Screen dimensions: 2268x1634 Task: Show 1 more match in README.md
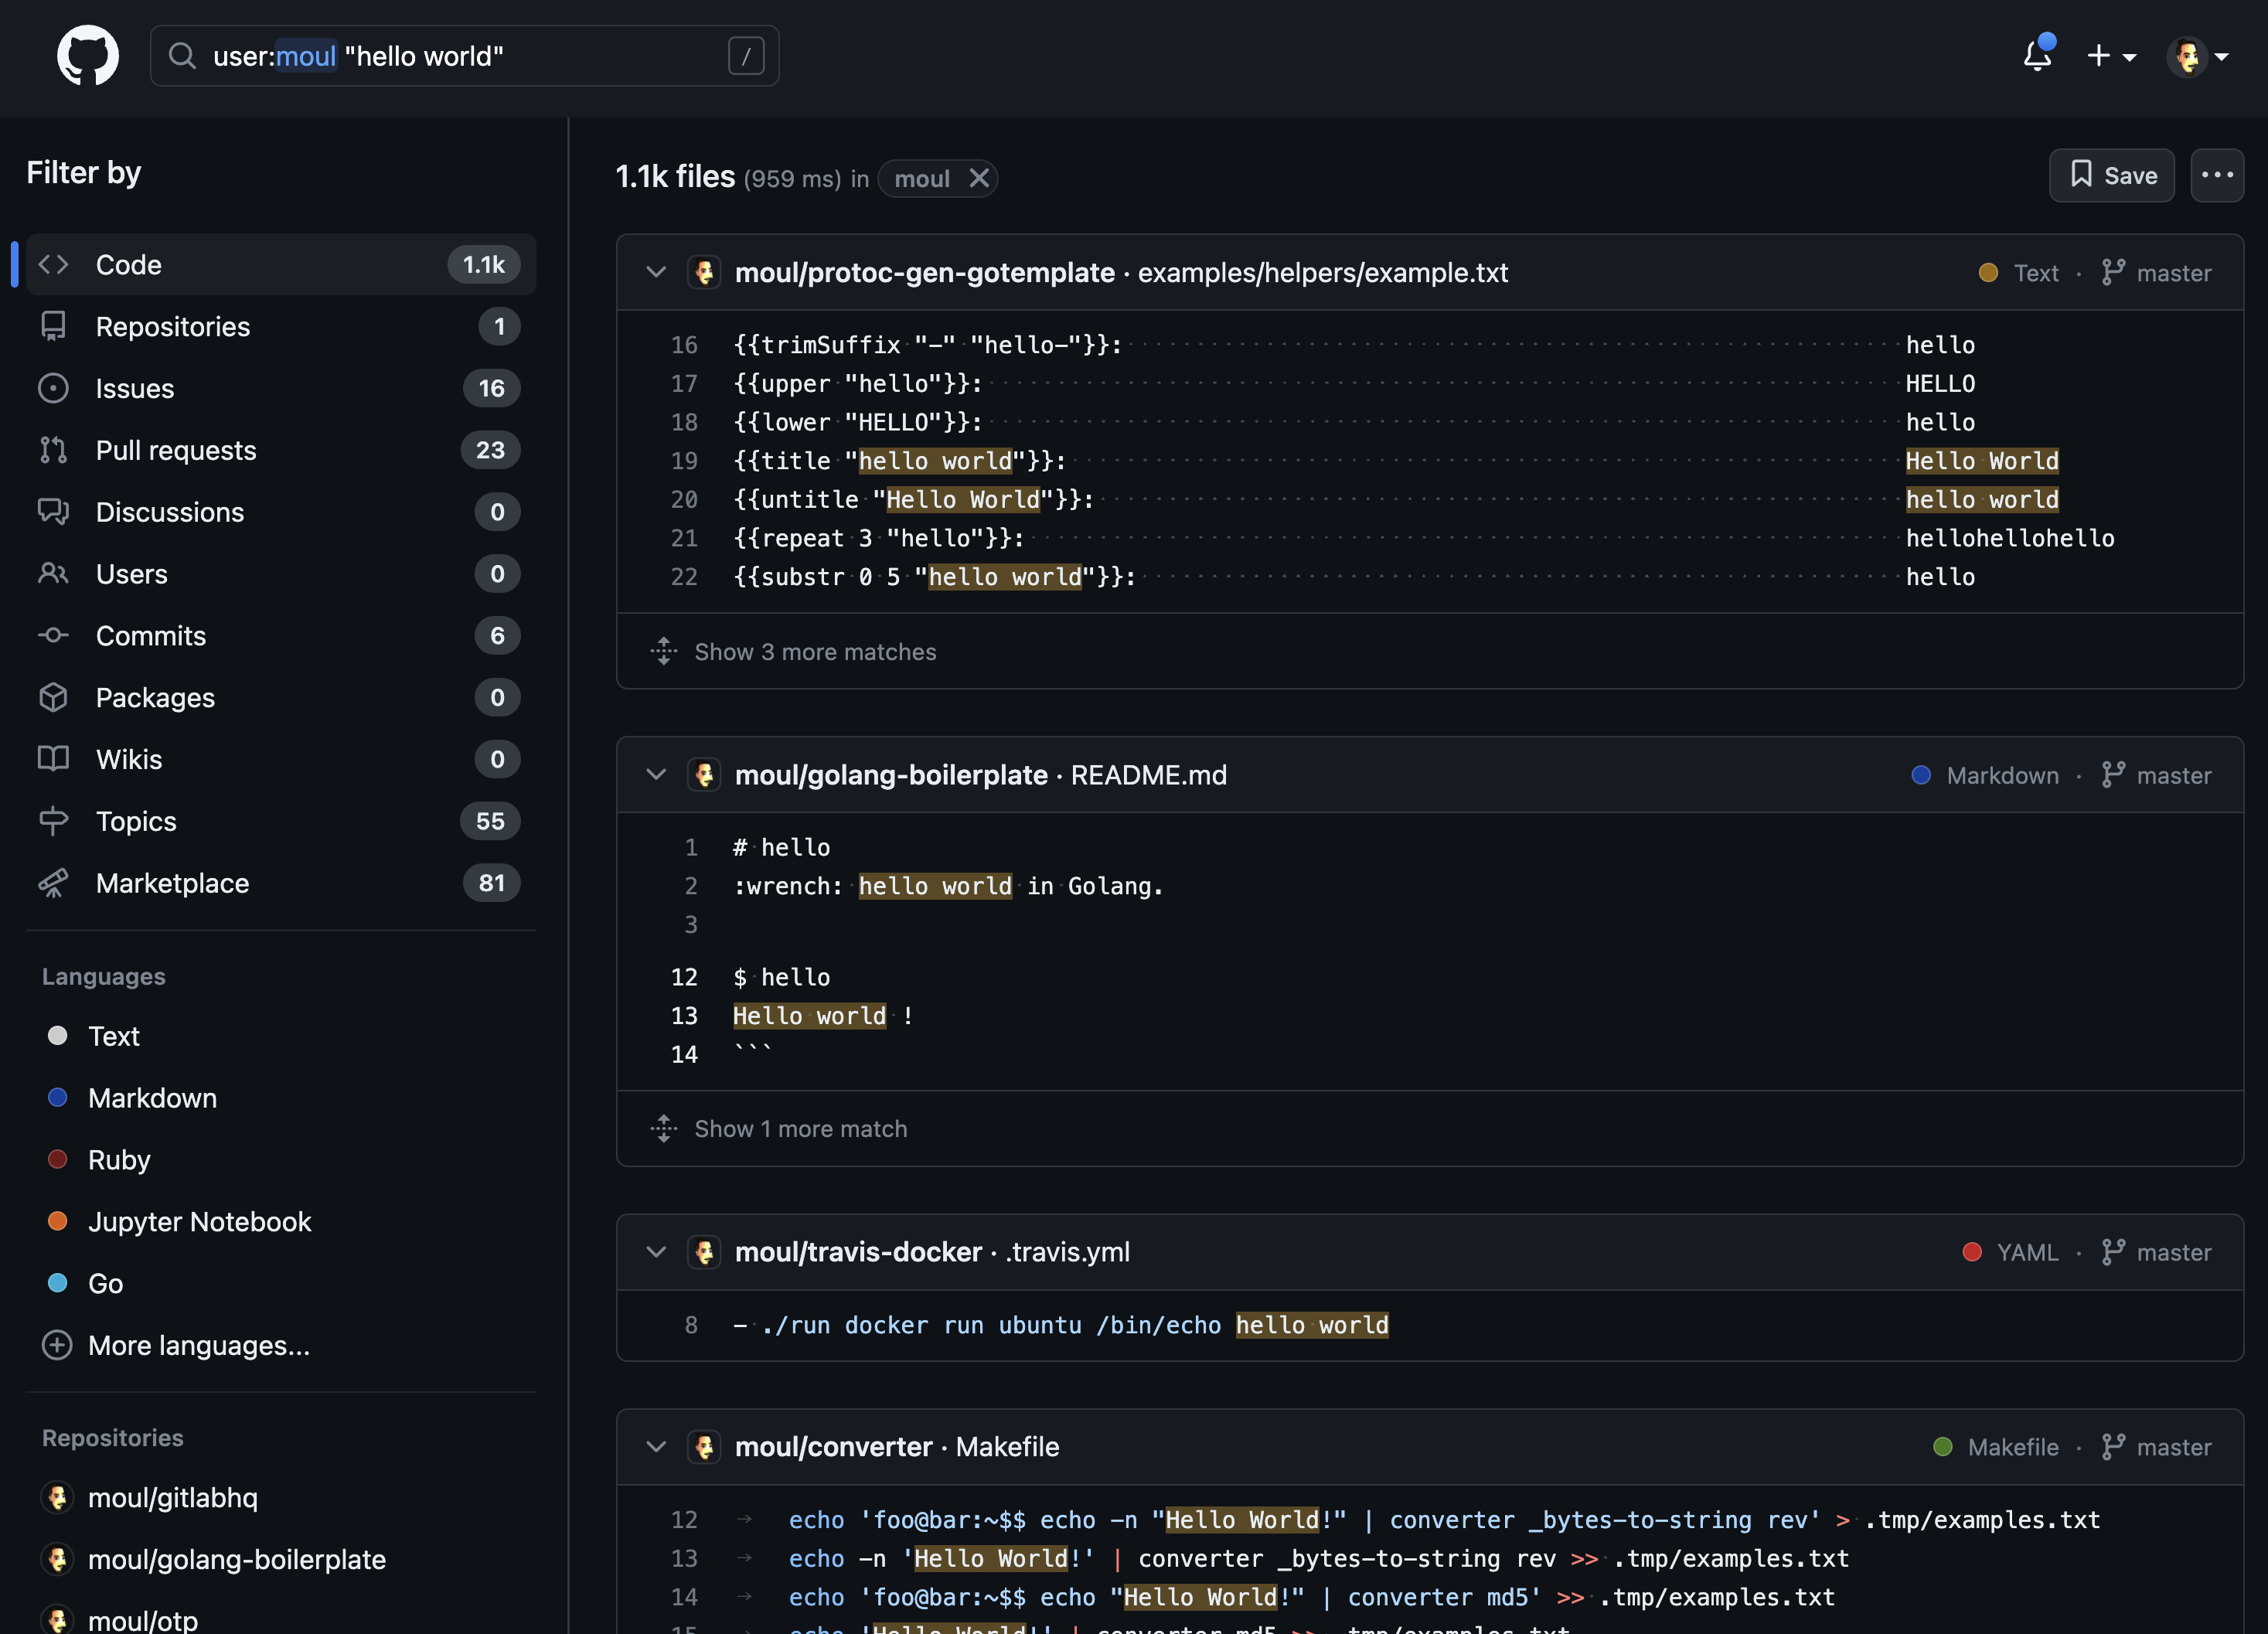[x=778, y=1129]
